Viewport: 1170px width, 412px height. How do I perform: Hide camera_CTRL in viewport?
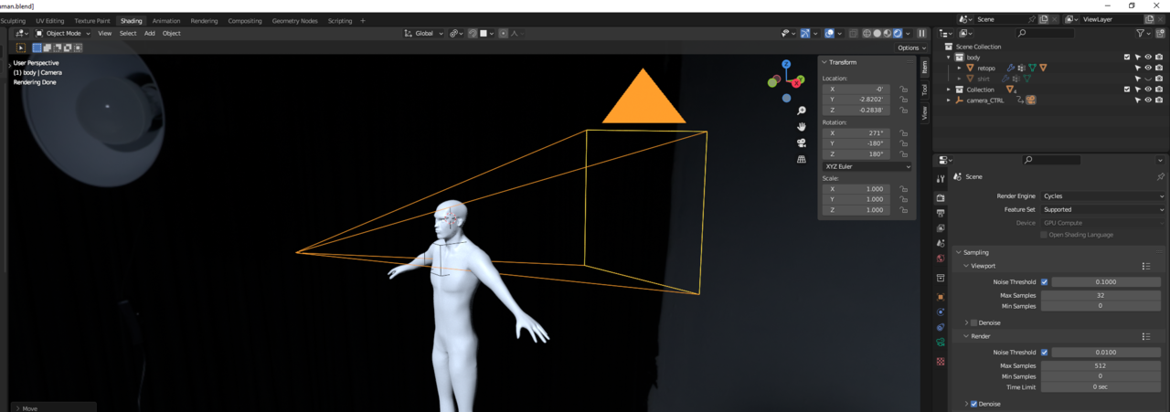pyautogui.click(x=1148, y=100)
